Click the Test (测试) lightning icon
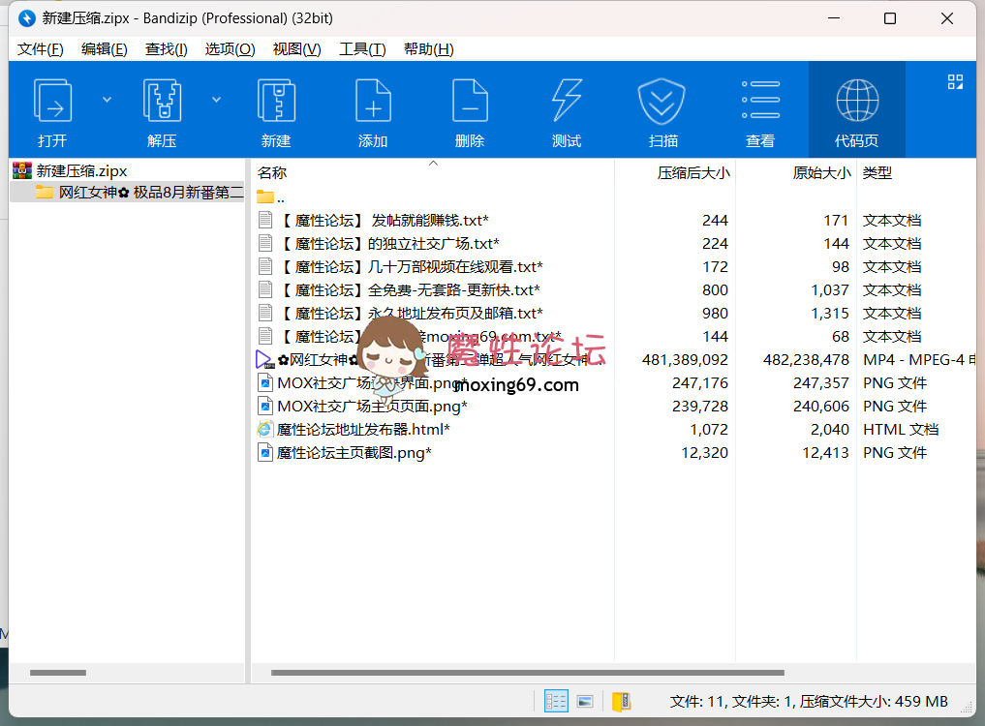Screen dimensions: 985x726 tap(567, 101)
